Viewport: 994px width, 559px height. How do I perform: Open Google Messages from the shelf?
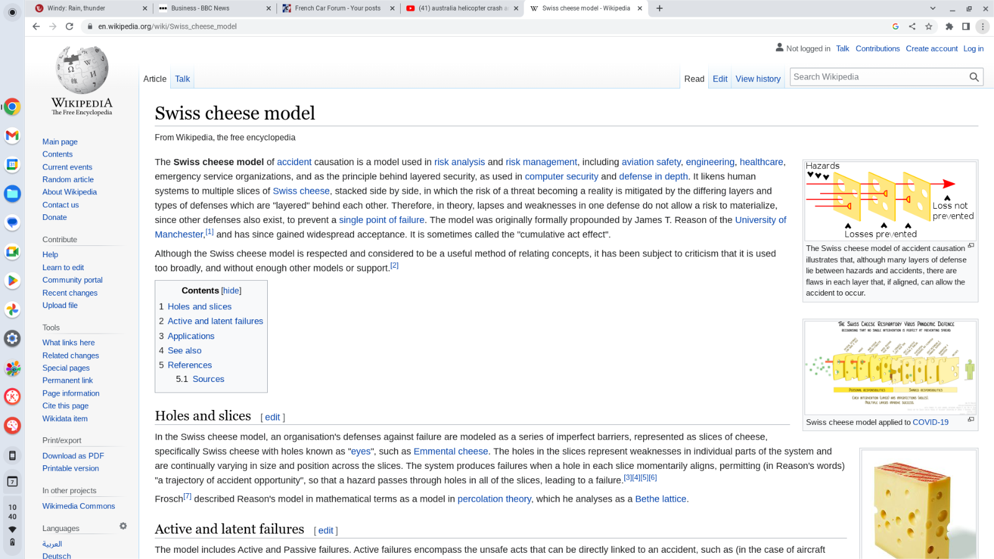click(12, 222)
